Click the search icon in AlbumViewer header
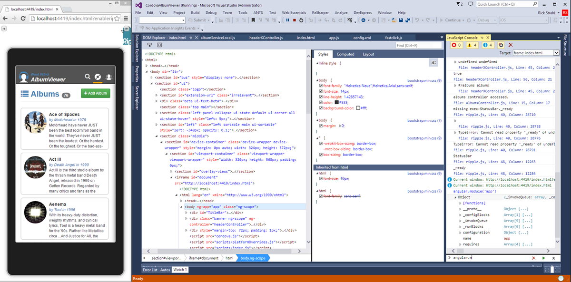 click(87, 77)
